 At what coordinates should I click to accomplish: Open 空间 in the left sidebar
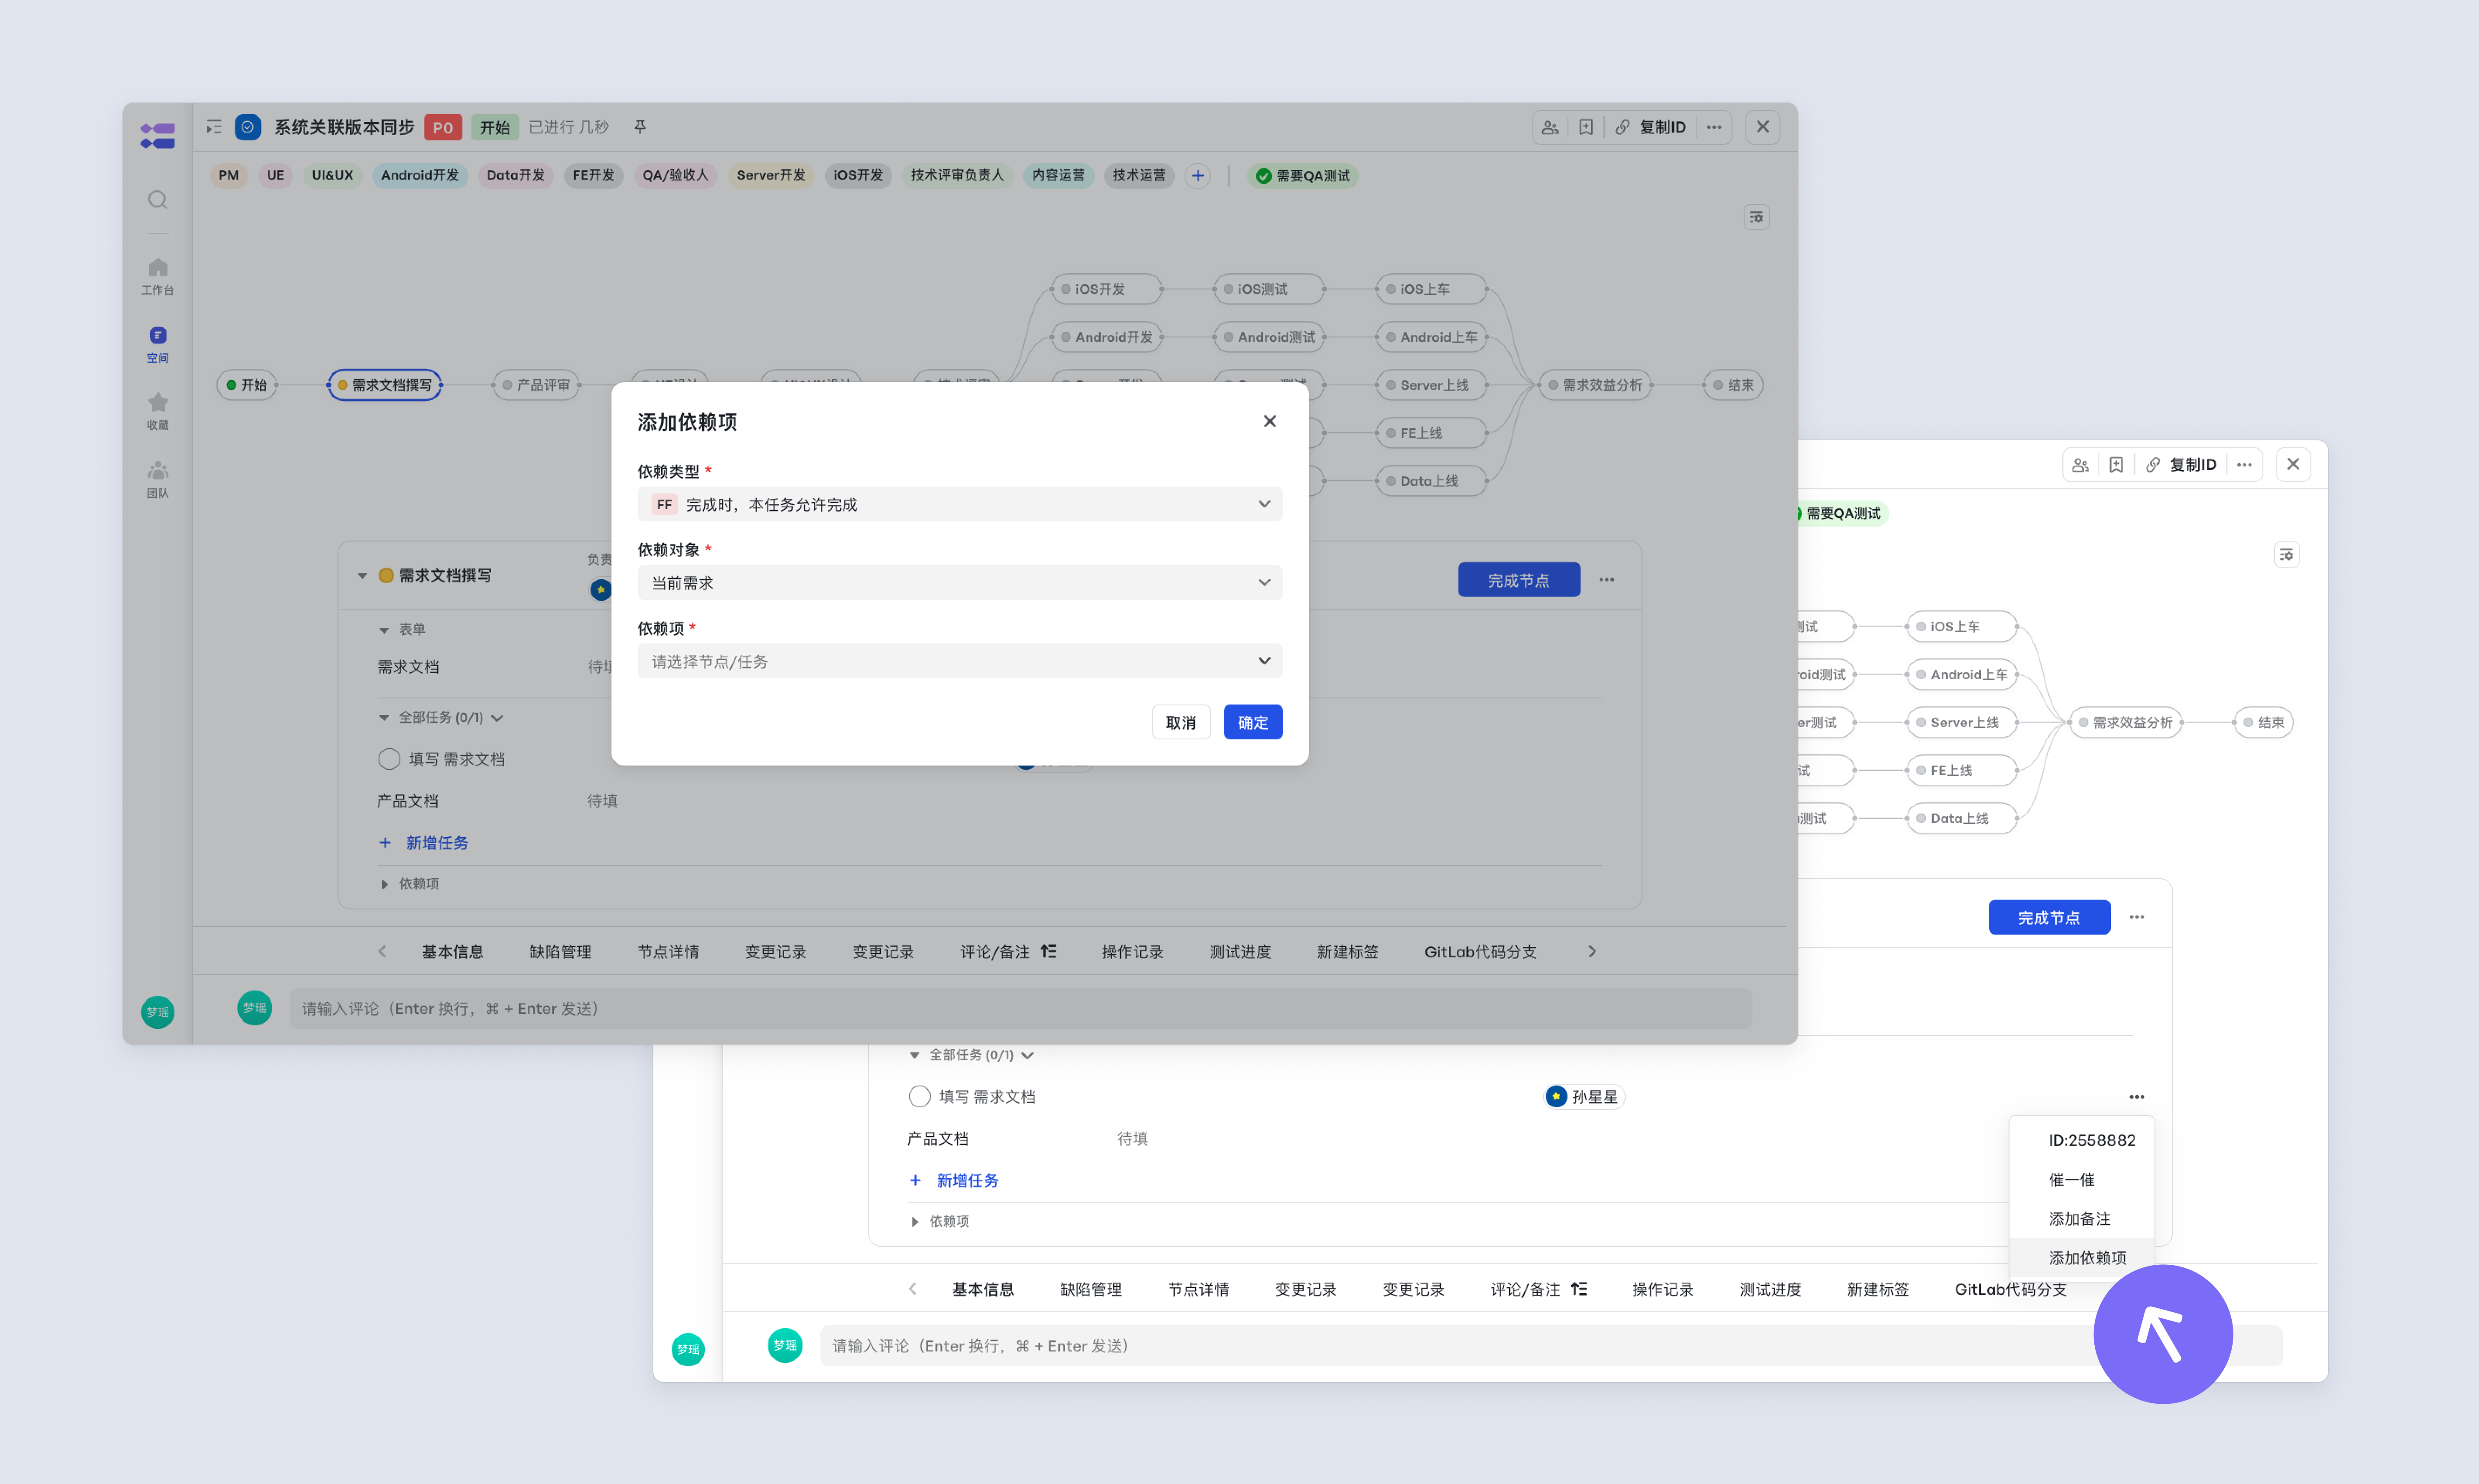(157, 344)
